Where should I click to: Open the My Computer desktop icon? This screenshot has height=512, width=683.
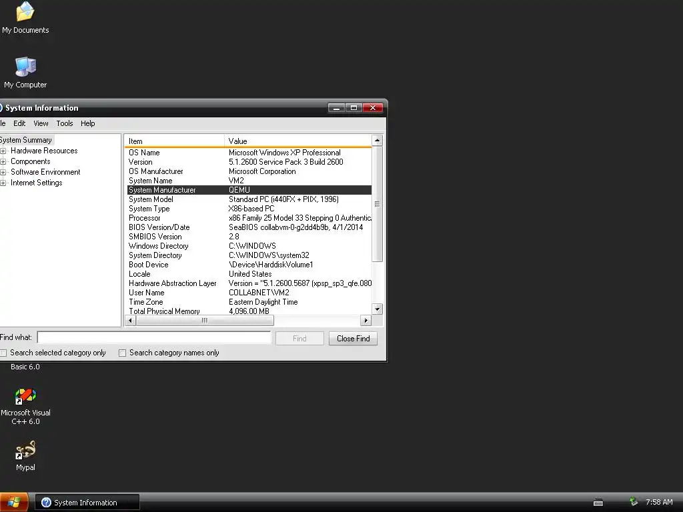pos(25,72)
